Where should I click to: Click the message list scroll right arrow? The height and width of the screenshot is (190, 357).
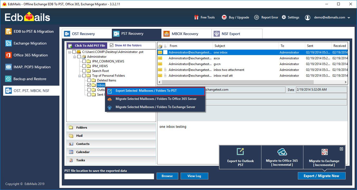click(346, 82)
